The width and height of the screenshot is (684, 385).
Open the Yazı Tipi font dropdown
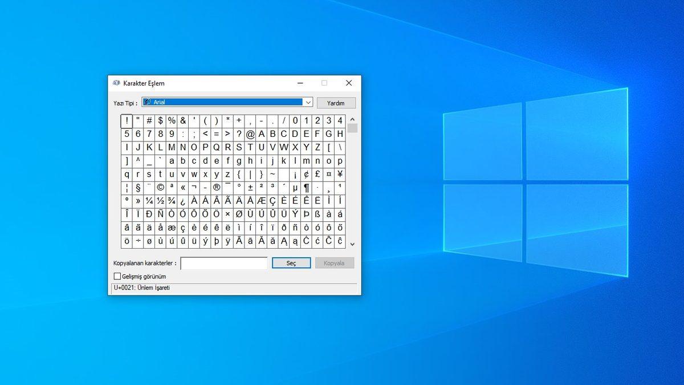click(x=308, y=102)
